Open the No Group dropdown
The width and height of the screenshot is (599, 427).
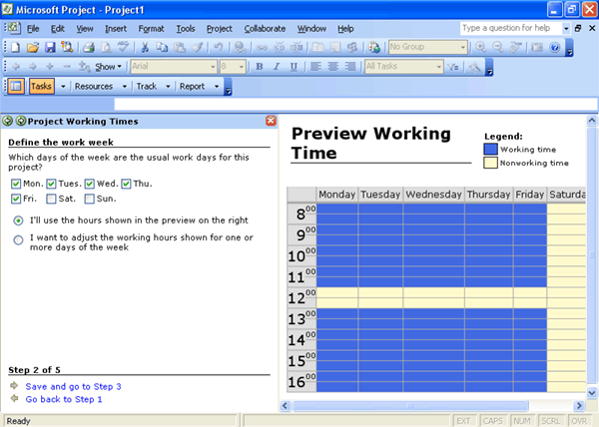coord(462,47)
